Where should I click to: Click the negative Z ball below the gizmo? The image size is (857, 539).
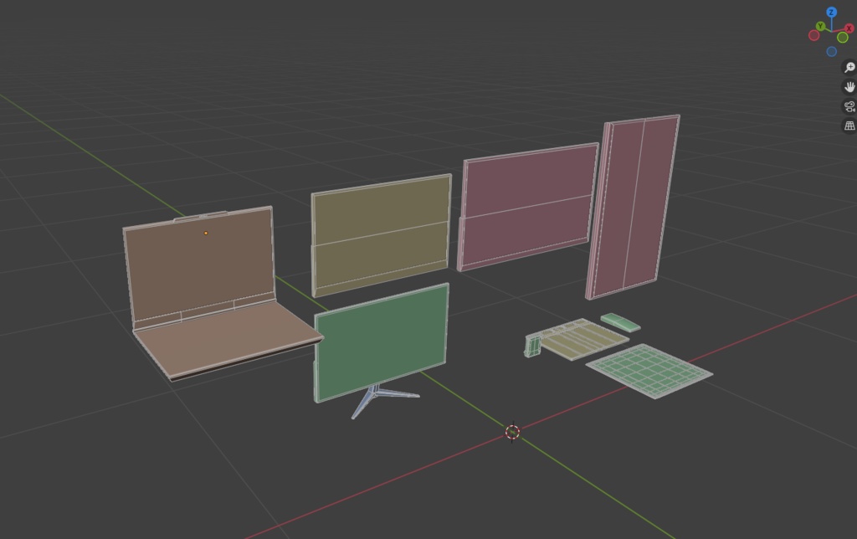[x=832, y=51]
